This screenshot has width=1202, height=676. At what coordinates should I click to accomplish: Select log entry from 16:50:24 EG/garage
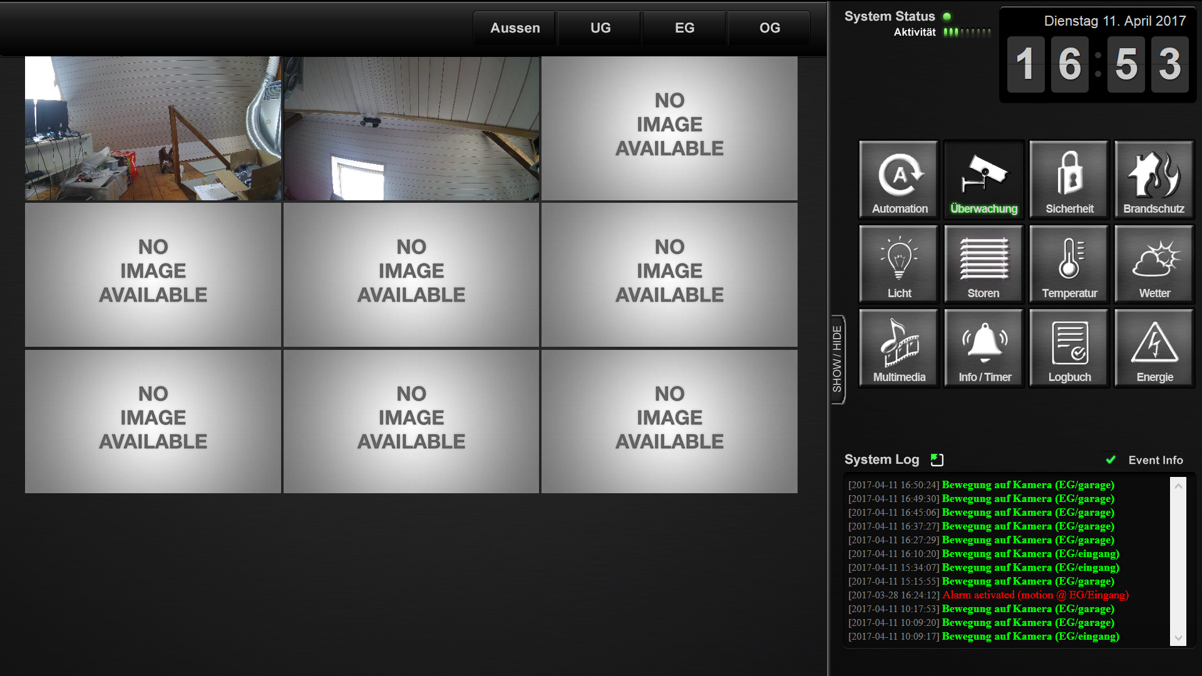[981, 485]
